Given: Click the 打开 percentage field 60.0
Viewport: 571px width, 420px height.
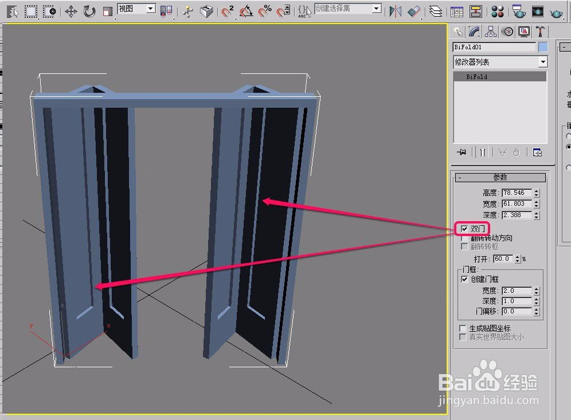Looking at the screenshot, I should pyautogui.click(x=503, y=258).
